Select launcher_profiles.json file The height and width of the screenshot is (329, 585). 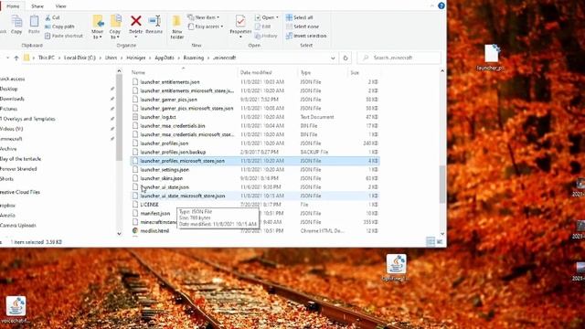tap(255, 143)
